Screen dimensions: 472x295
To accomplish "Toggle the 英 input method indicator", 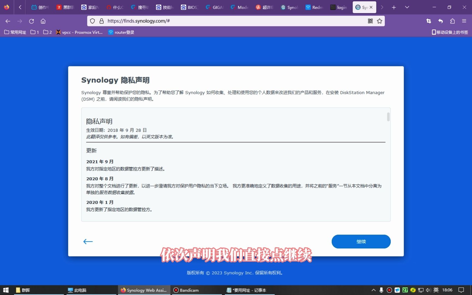I will (436, 290).
